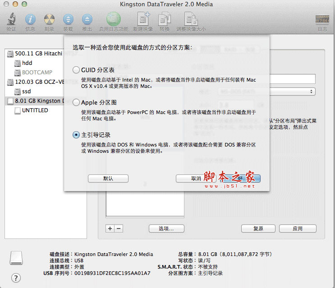Click Enable Journaling (启用日志功能) icon
Image resolution: width=335 pixels, height=288 pixels.
114,19
